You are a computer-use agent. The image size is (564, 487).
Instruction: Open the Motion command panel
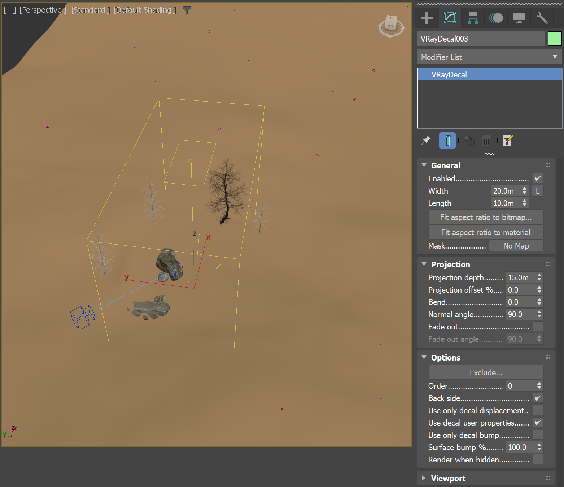(x=496, y=18)
